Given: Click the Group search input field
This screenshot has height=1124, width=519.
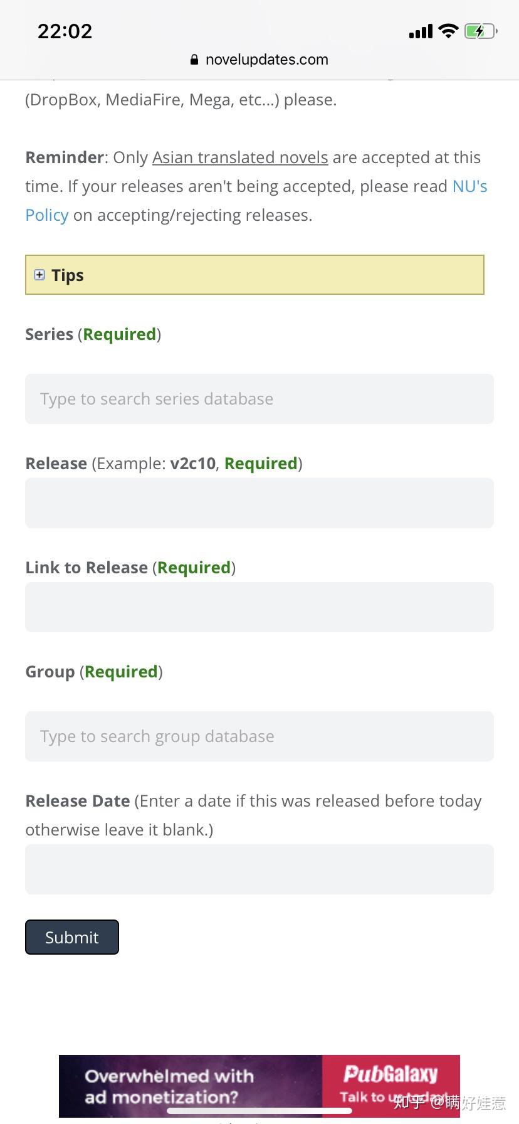Looking at the screenshot, I should click(x=259, y=736).
